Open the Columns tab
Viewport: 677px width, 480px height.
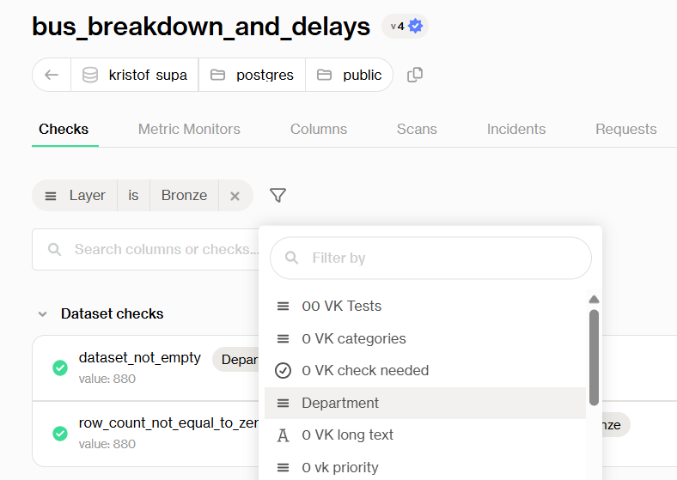pos(319,130)
